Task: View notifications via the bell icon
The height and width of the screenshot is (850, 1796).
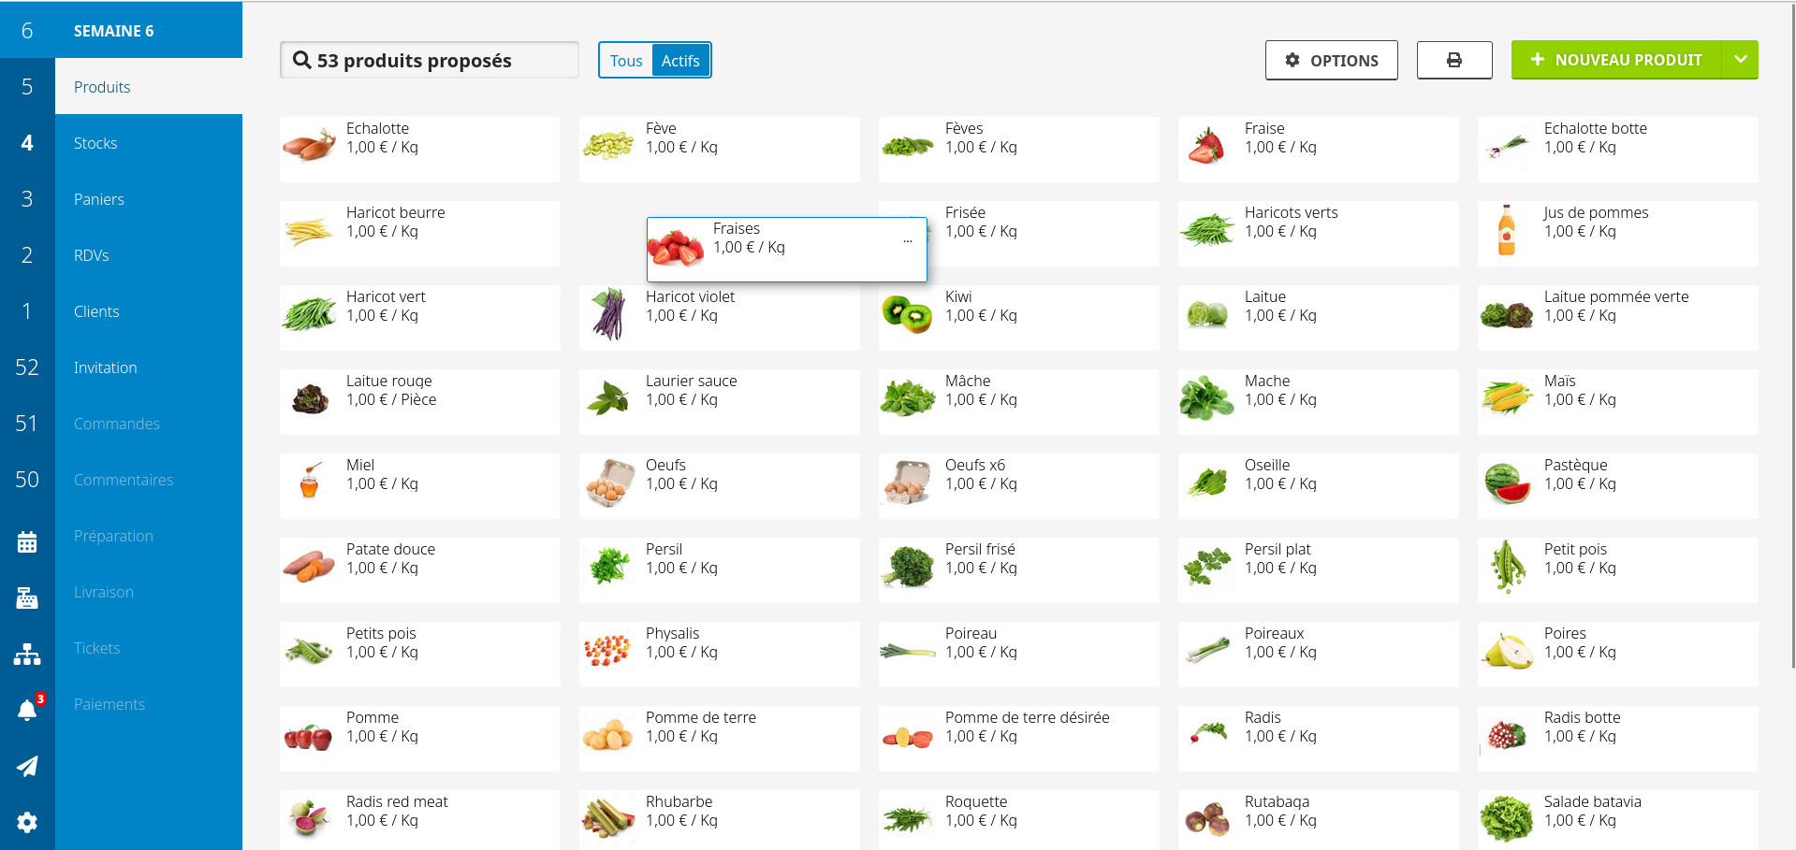Action: coord(27,711)
